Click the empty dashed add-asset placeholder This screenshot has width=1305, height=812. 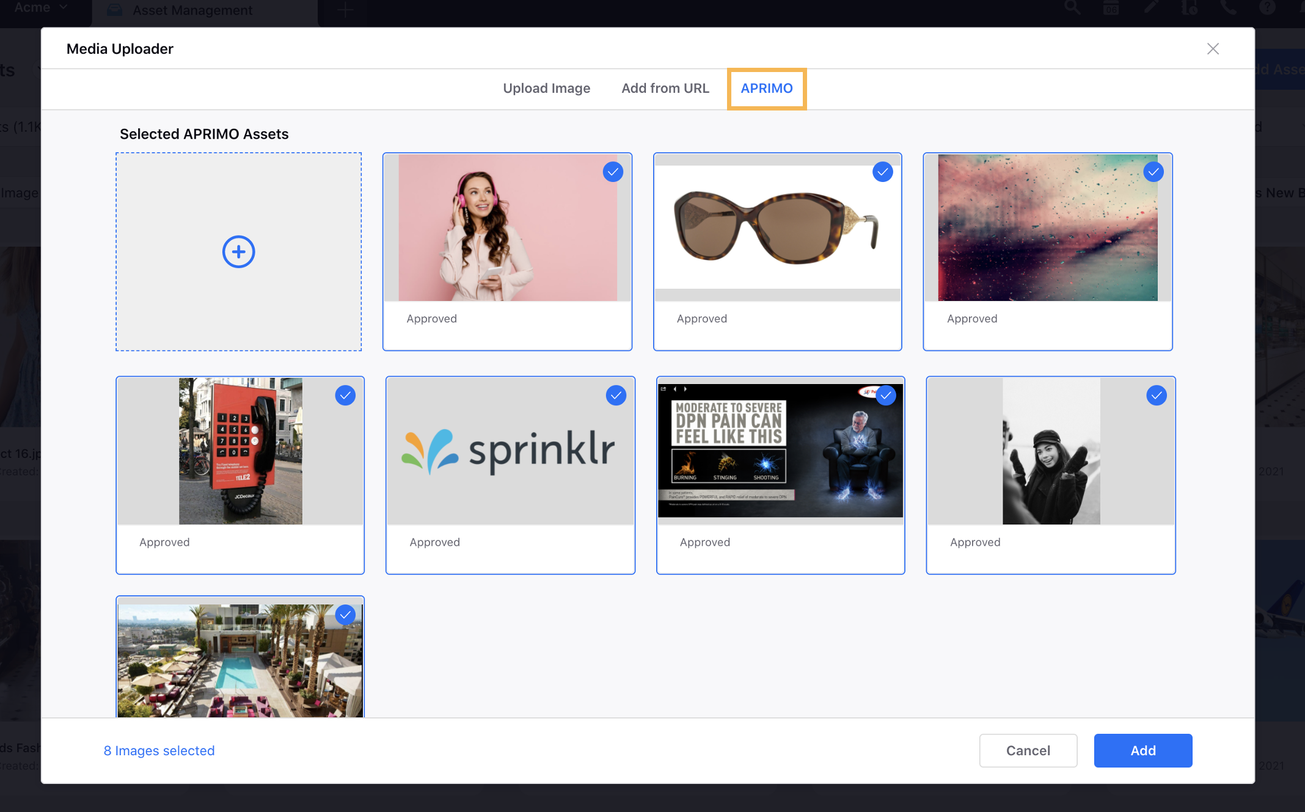click(x=238, y=252)
